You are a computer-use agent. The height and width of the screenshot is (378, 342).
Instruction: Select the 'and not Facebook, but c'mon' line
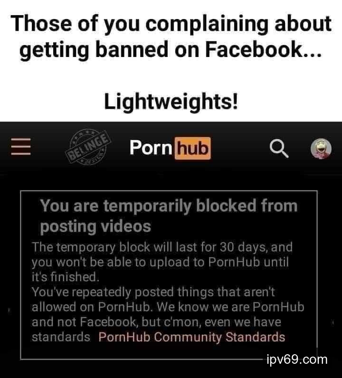pyautogui.click(x=156, y=322)
